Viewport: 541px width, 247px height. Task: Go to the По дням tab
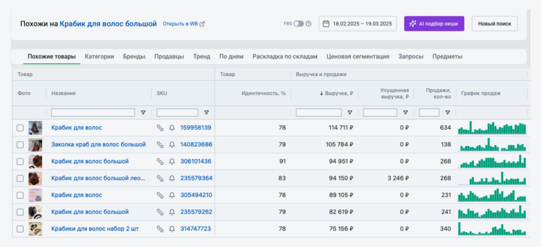[x=231, y=56]
